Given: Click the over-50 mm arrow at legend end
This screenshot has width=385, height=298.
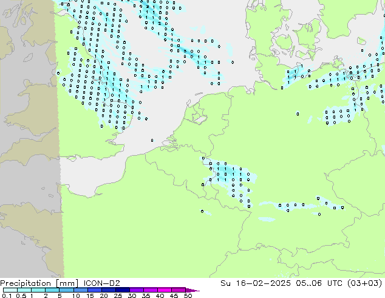Looking at the screenshot, I should 192,290.
